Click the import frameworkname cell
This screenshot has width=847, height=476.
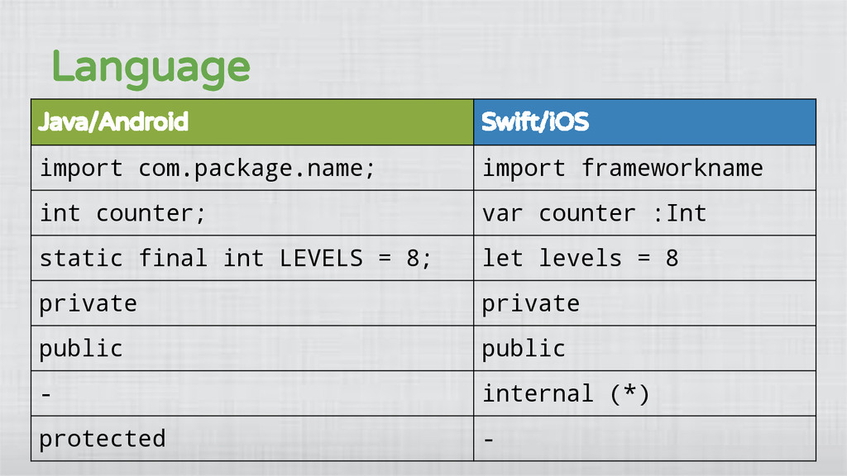coord(644,168)
